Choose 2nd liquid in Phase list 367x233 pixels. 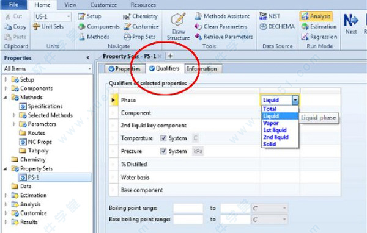click(x=280, y=137)
